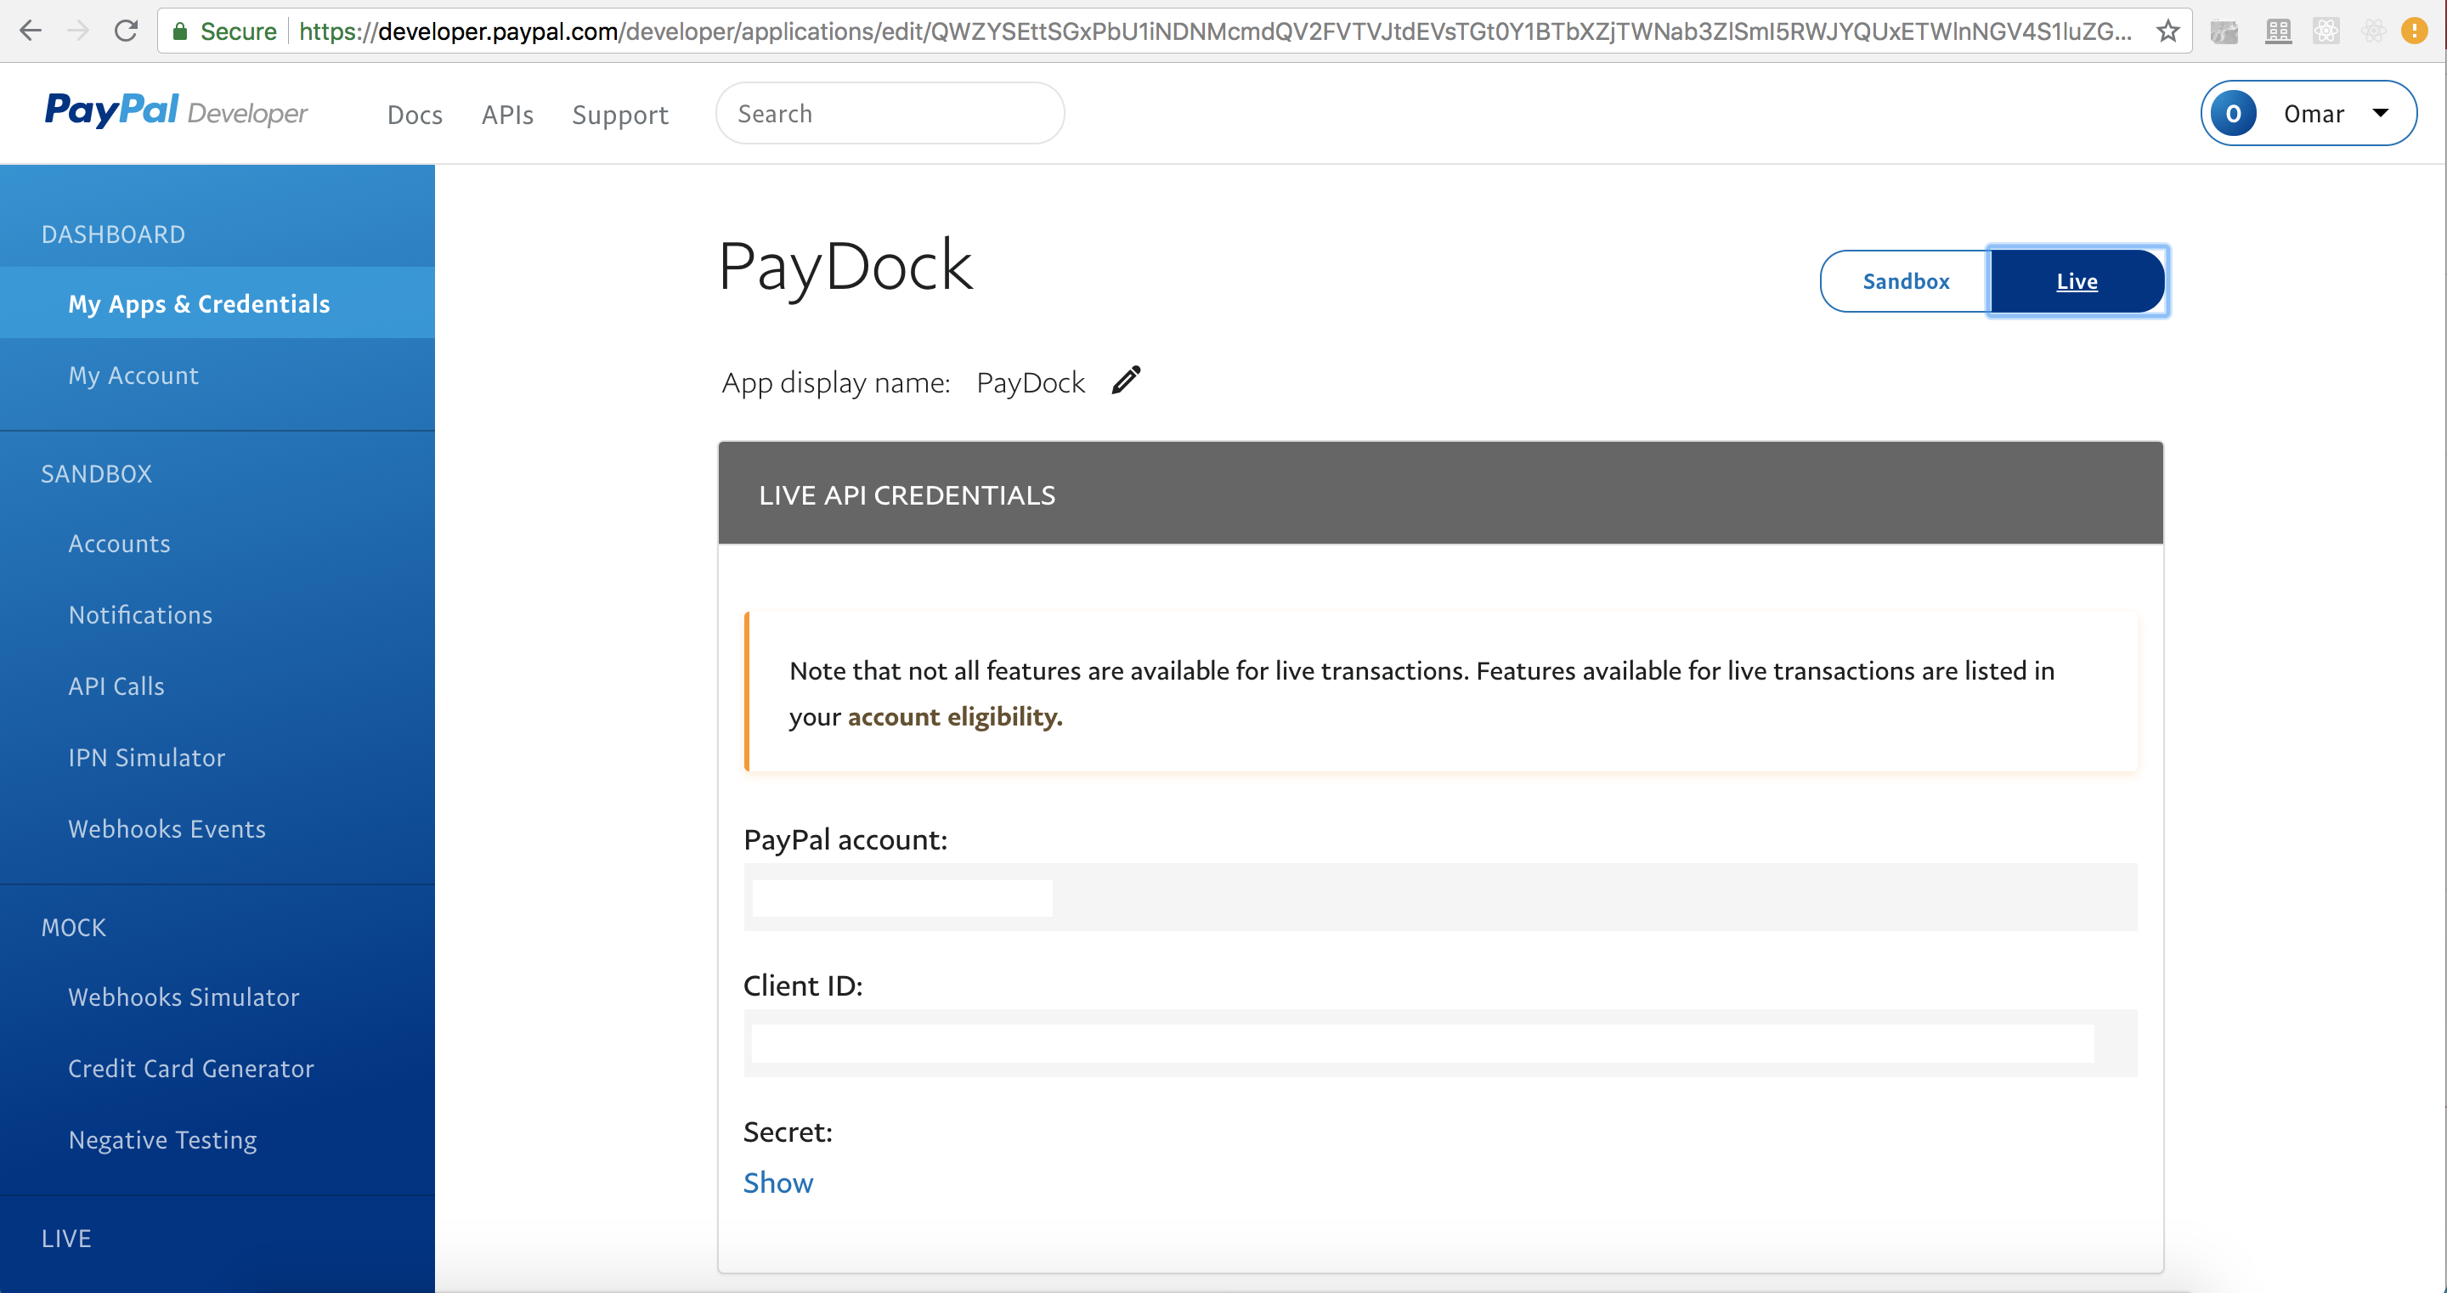Follow the account eligibility link
The image size is (2447, 1293).
[955, 716]
